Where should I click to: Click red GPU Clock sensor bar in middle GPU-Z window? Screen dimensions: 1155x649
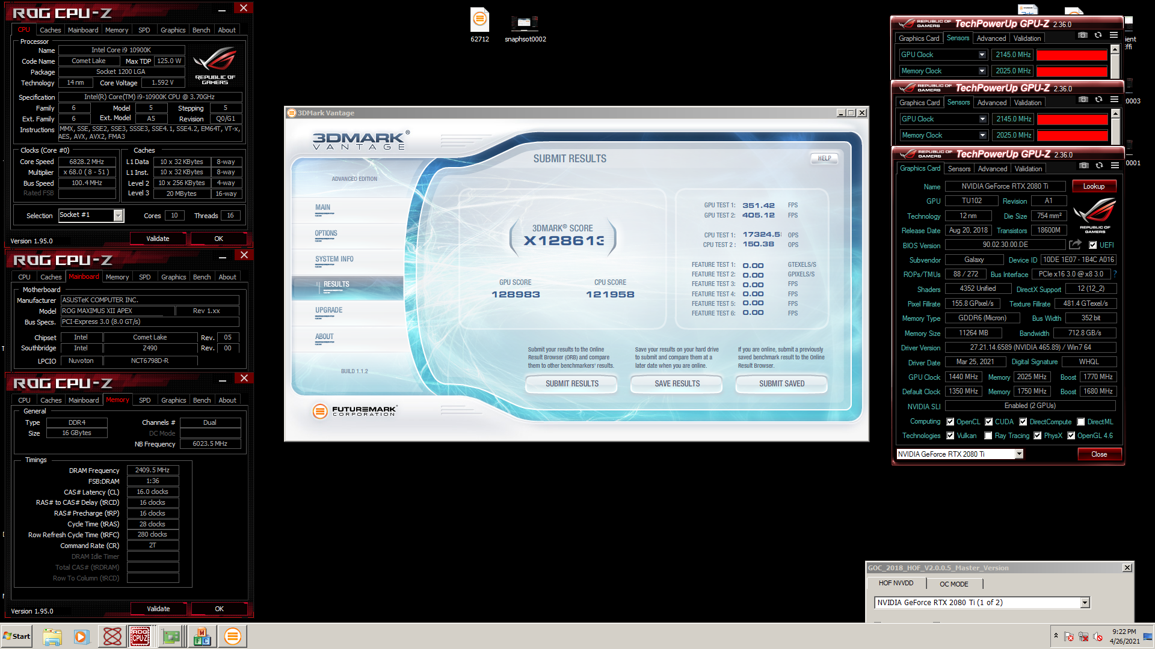pyautogui.click(x=1073, y=119)
